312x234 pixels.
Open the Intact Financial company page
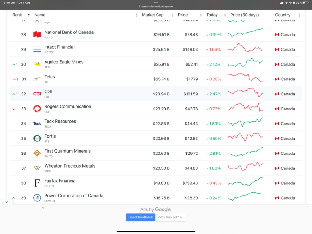tap(59, 47)
